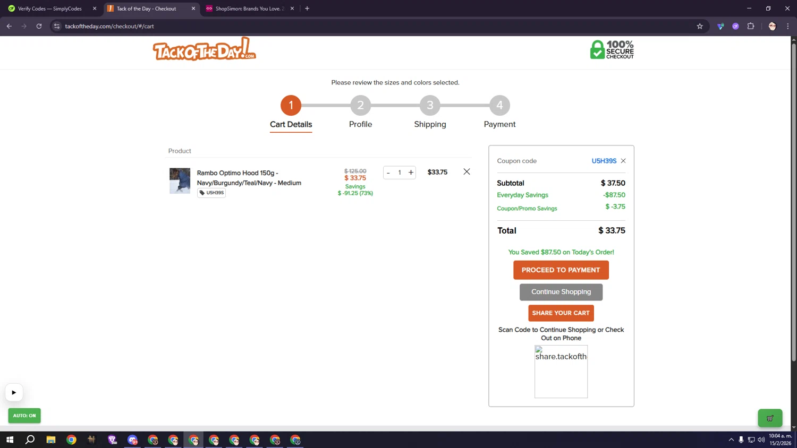Image resolution: width=797 pixels, height=448 pixels.
Task: Open the purple round extension icon
Action: (735, 26)
